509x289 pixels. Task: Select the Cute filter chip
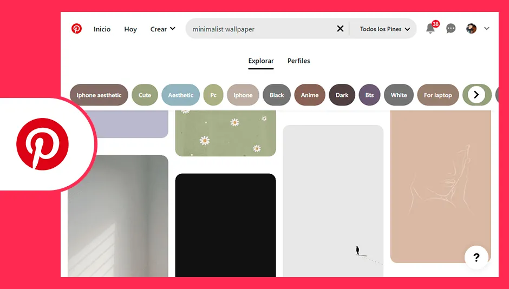pos(145,95)
